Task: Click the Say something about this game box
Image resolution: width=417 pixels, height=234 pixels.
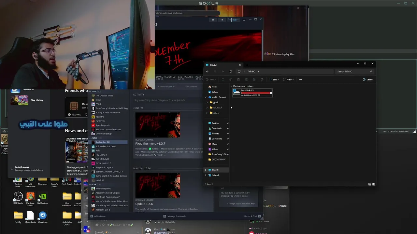Action: (x=167, y=100)
